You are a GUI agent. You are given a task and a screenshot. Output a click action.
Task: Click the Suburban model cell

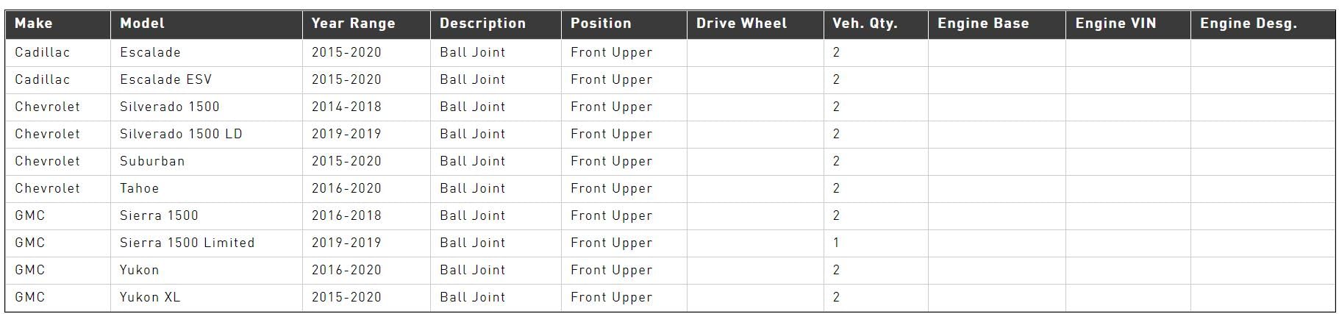click(x=152, y=161)
